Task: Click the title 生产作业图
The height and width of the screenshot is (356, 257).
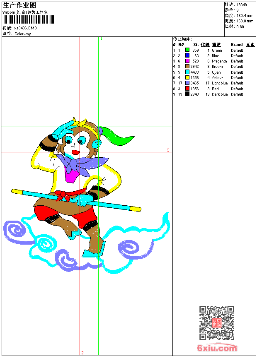Action: 19,5
